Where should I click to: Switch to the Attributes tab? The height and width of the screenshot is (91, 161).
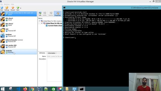[42, 53]
